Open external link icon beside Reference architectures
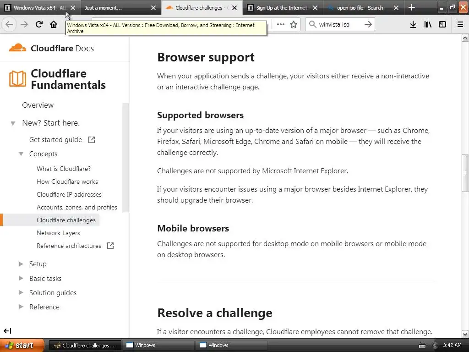 110,246
